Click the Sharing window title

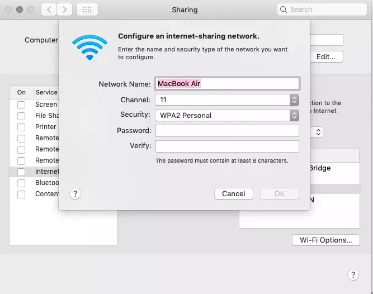pos(185,10)
